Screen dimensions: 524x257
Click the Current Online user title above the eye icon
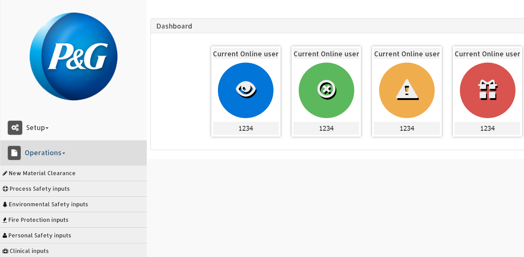pos(246,54)
